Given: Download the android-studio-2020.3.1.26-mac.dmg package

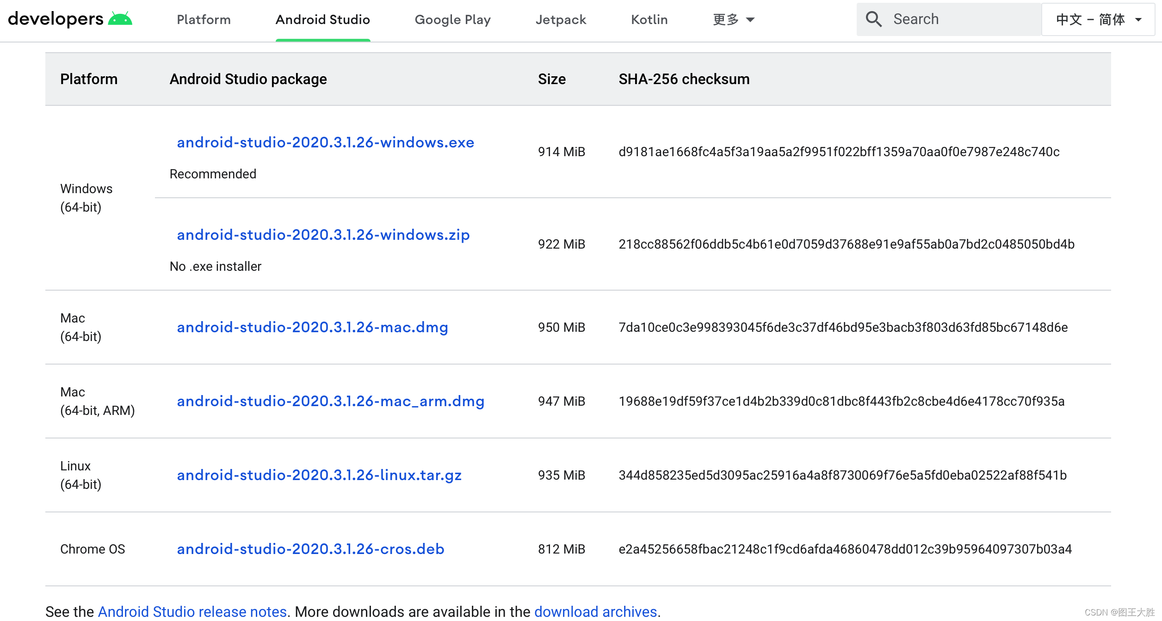Looking at the screenshot, I should click(x=312, y=327).
